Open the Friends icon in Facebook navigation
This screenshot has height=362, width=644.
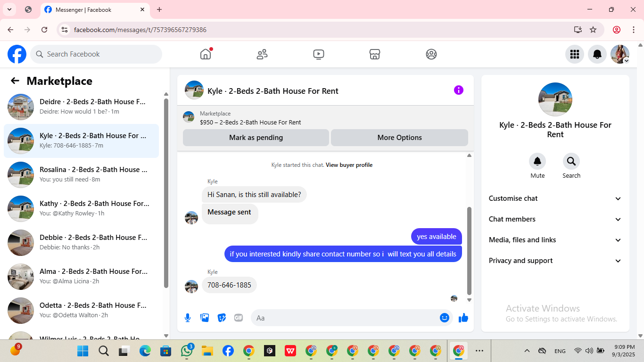(262, 54)
